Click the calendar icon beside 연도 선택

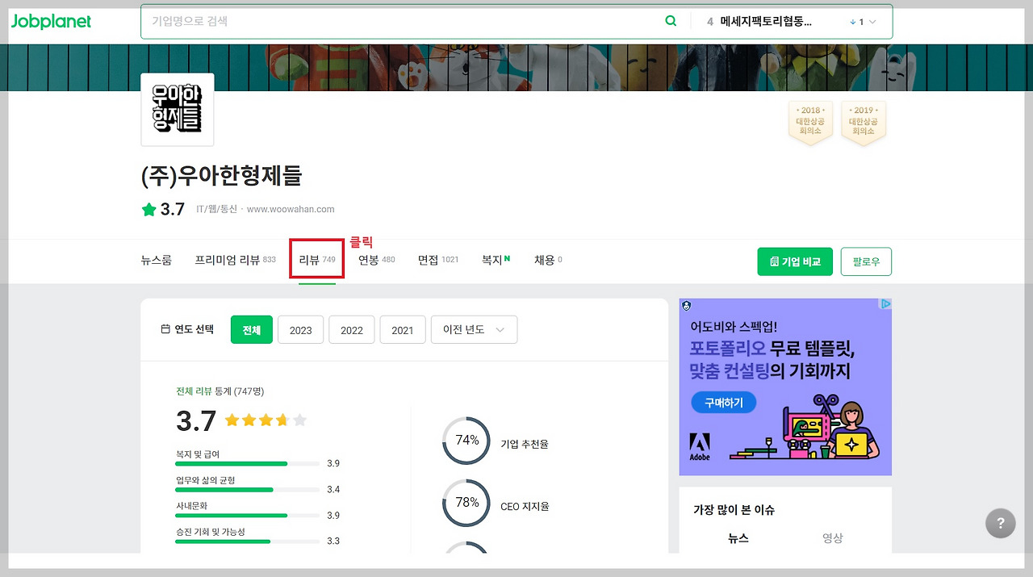click(165, 329)
